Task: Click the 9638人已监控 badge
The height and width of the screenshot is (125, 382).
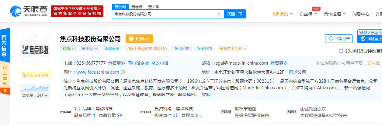Action: point(370,32)
